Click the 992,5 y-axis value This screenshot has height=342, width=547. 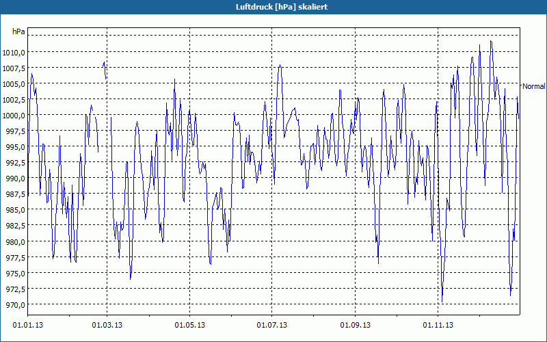pos(16,163)
